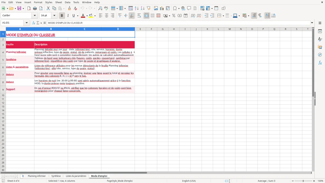The width and height of the screenshot is (325, 183).
Task: Click the Clear Direct Formatting icon
Action: point(76,8)
